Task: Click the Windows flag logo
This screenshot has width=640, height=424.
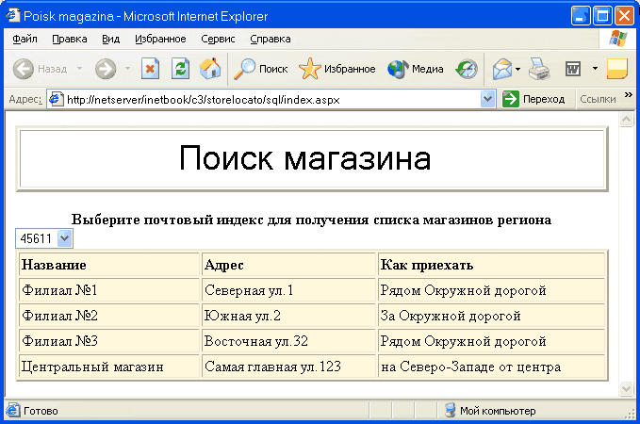Action: click(618, 39)
